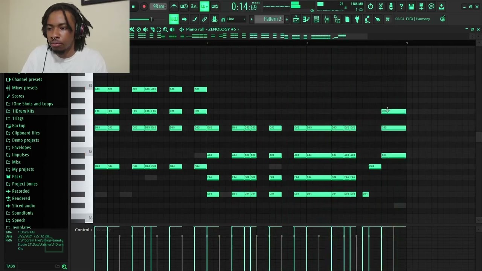The height and width of the screenshot is (271, 482).
Task: Toggle the red record button
Action: click(x=144, y=6)
